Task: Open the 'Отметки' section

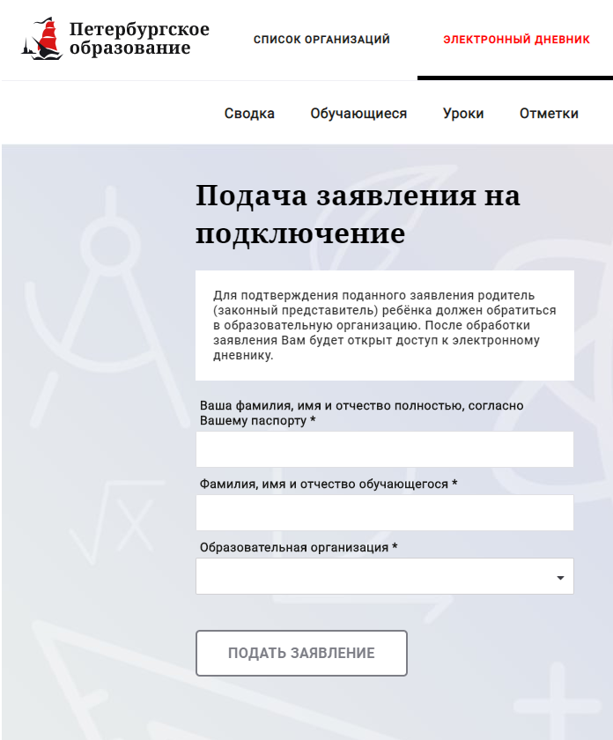Action: click(549, 114)
